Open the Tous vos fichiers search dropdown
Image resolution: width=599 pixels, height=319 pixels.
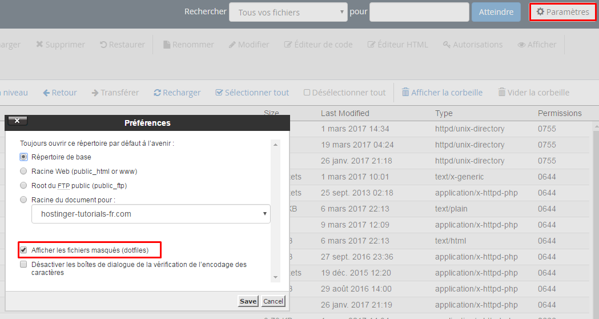click(x=288, y=12)
